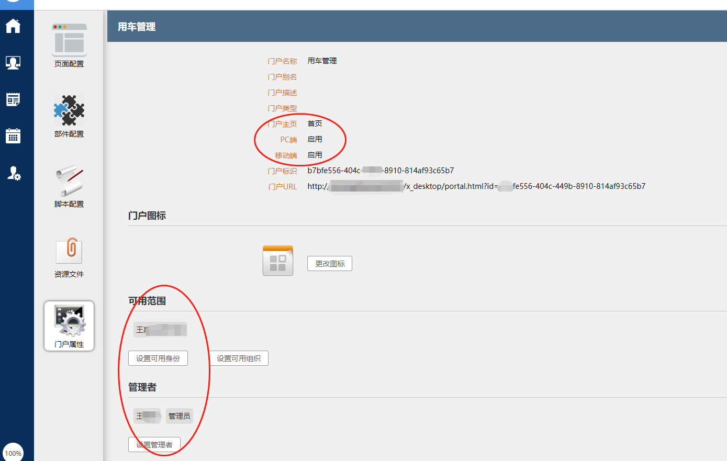Click the 门户类型 label
Screen dimensions: 727x461
pyautogui.click(x=282, y=108)
